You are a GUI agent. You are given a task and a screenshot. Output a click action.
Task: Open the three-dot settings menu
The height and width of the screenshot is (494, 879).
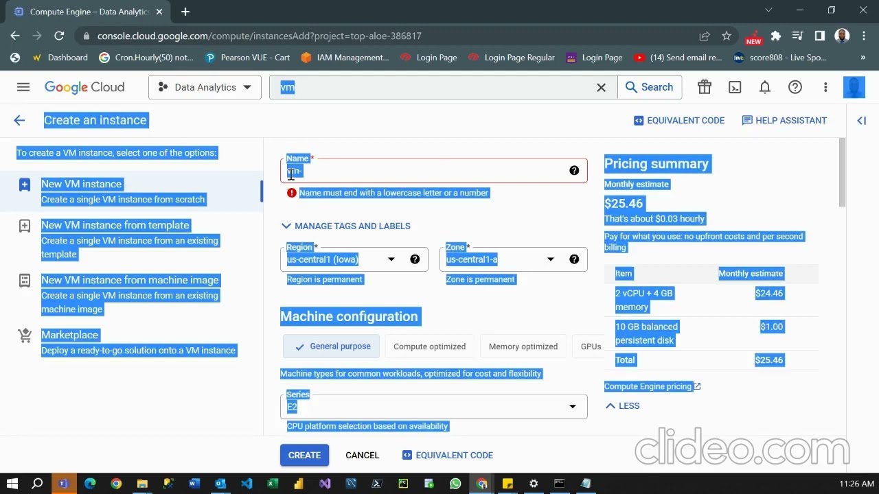[825, 87]
